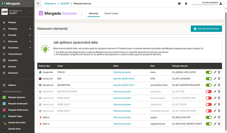Delete the CG_GPT_COLOR element
The image size is (227, 133).
[x=219, y=104]
